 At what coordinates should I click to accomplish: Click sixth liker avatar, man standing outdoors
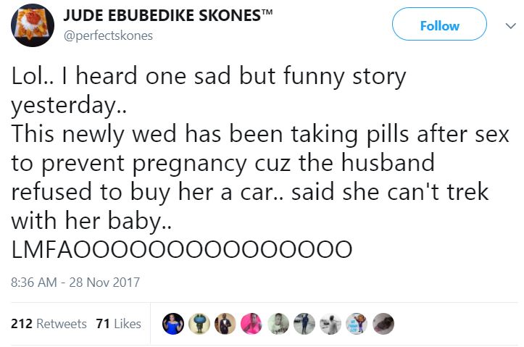point(304,324)
